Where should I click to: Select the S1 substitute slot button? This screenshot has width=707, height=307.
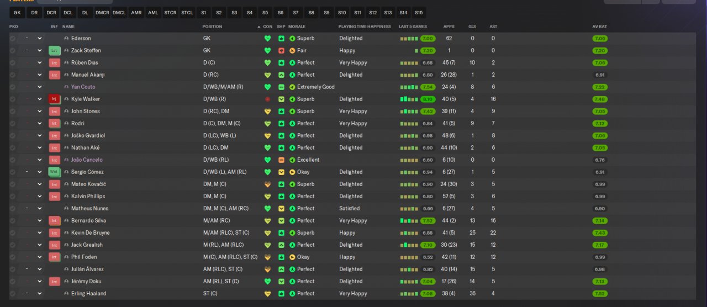[204, 12]
